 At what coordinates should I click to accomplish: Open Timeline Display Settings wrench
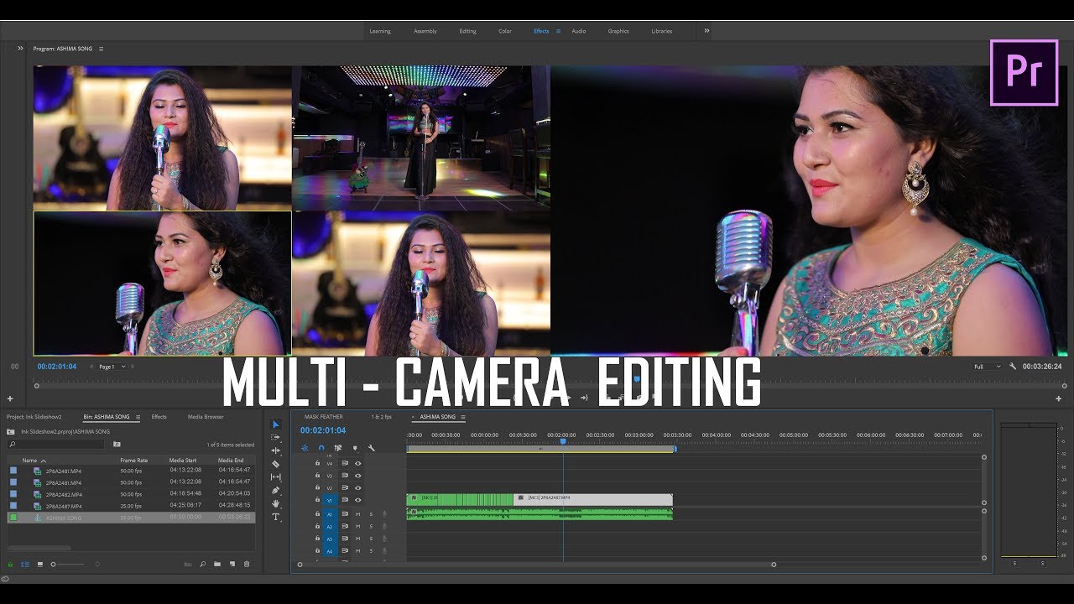tap(371, 448)
